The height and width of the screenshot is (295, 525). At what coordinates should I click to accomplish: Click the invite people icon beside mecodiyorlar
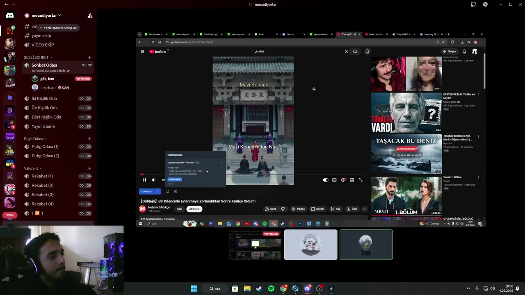coord(90,16)
